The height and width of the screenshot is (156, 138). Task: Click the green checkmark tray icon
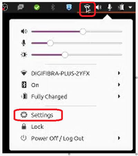(37, 7)
